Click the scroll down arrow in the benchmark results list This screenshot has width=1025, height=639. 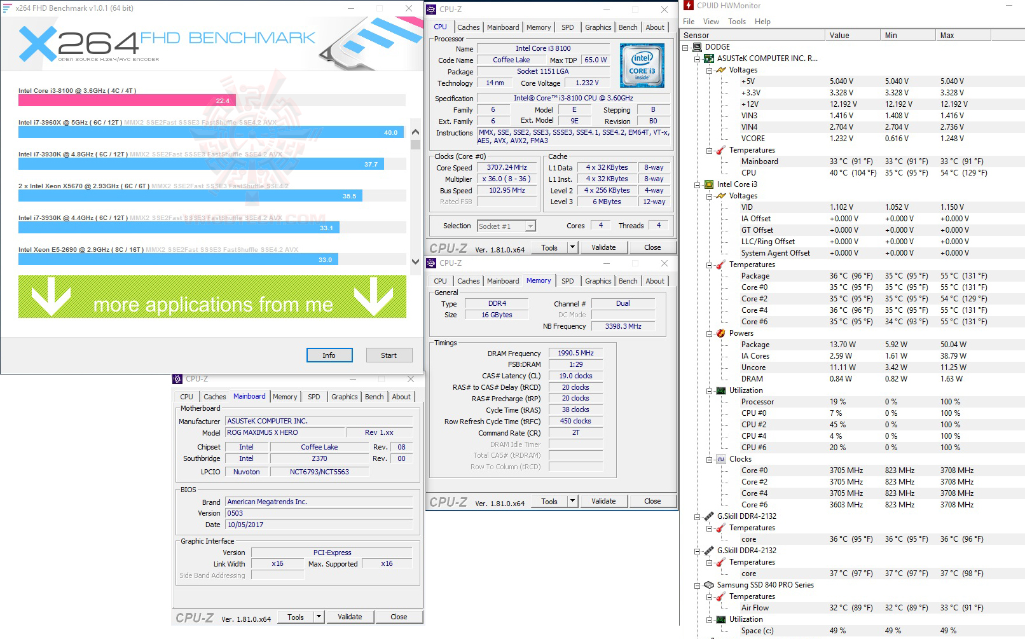(415, 261)
